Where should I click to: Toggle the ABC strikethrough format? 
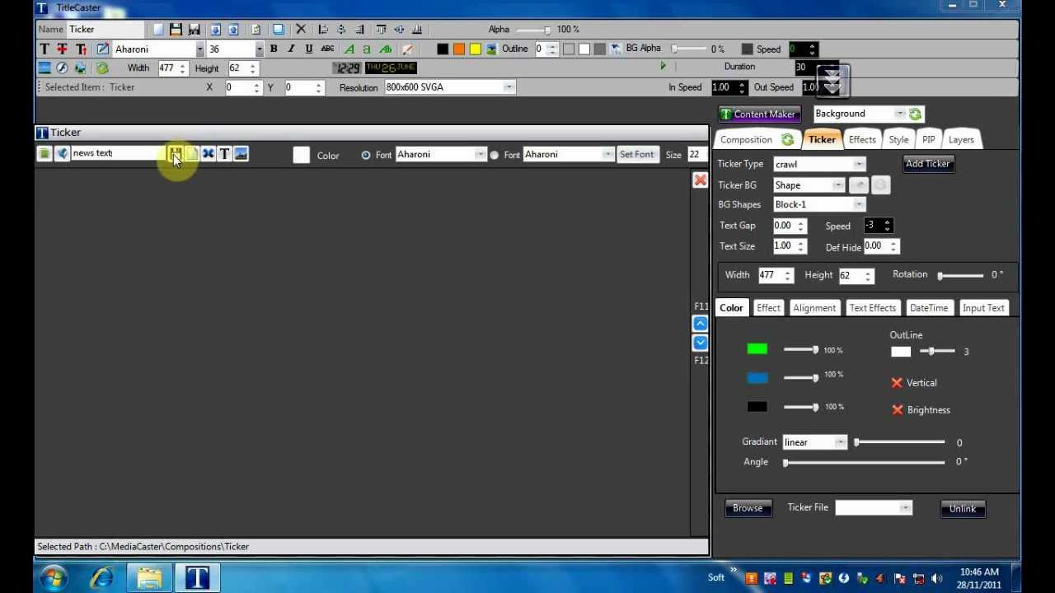click(x=327, y=49)
